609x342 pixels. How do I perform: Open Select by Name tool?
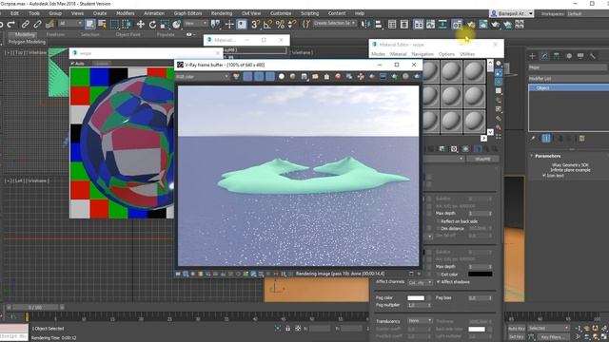(102, 24)
